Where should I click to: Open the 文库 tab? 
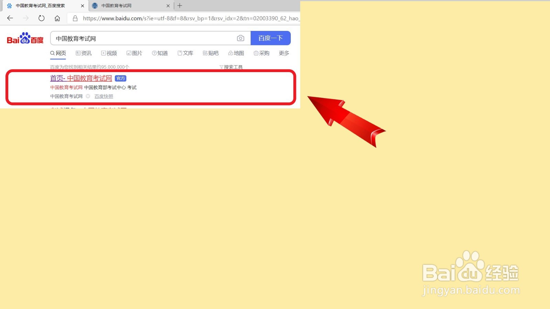185,53
